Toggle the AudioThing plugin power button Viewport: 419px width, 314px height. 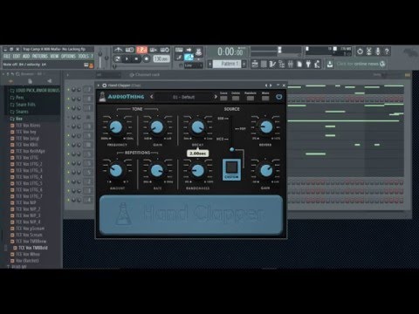pyautogui.click(x=278, y=97)
